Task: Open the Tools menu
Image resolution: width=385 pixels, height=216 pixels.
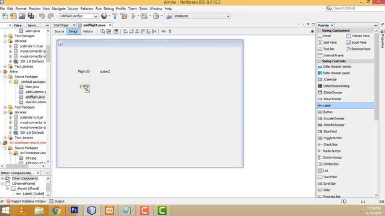Action: pyautogui.click(x=143, y=9)
